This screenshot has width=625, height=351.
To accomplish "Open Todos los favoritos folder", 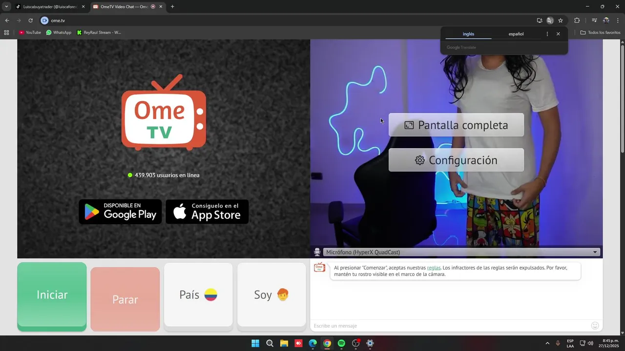I will pyautogui.click(x=600, y=33).
